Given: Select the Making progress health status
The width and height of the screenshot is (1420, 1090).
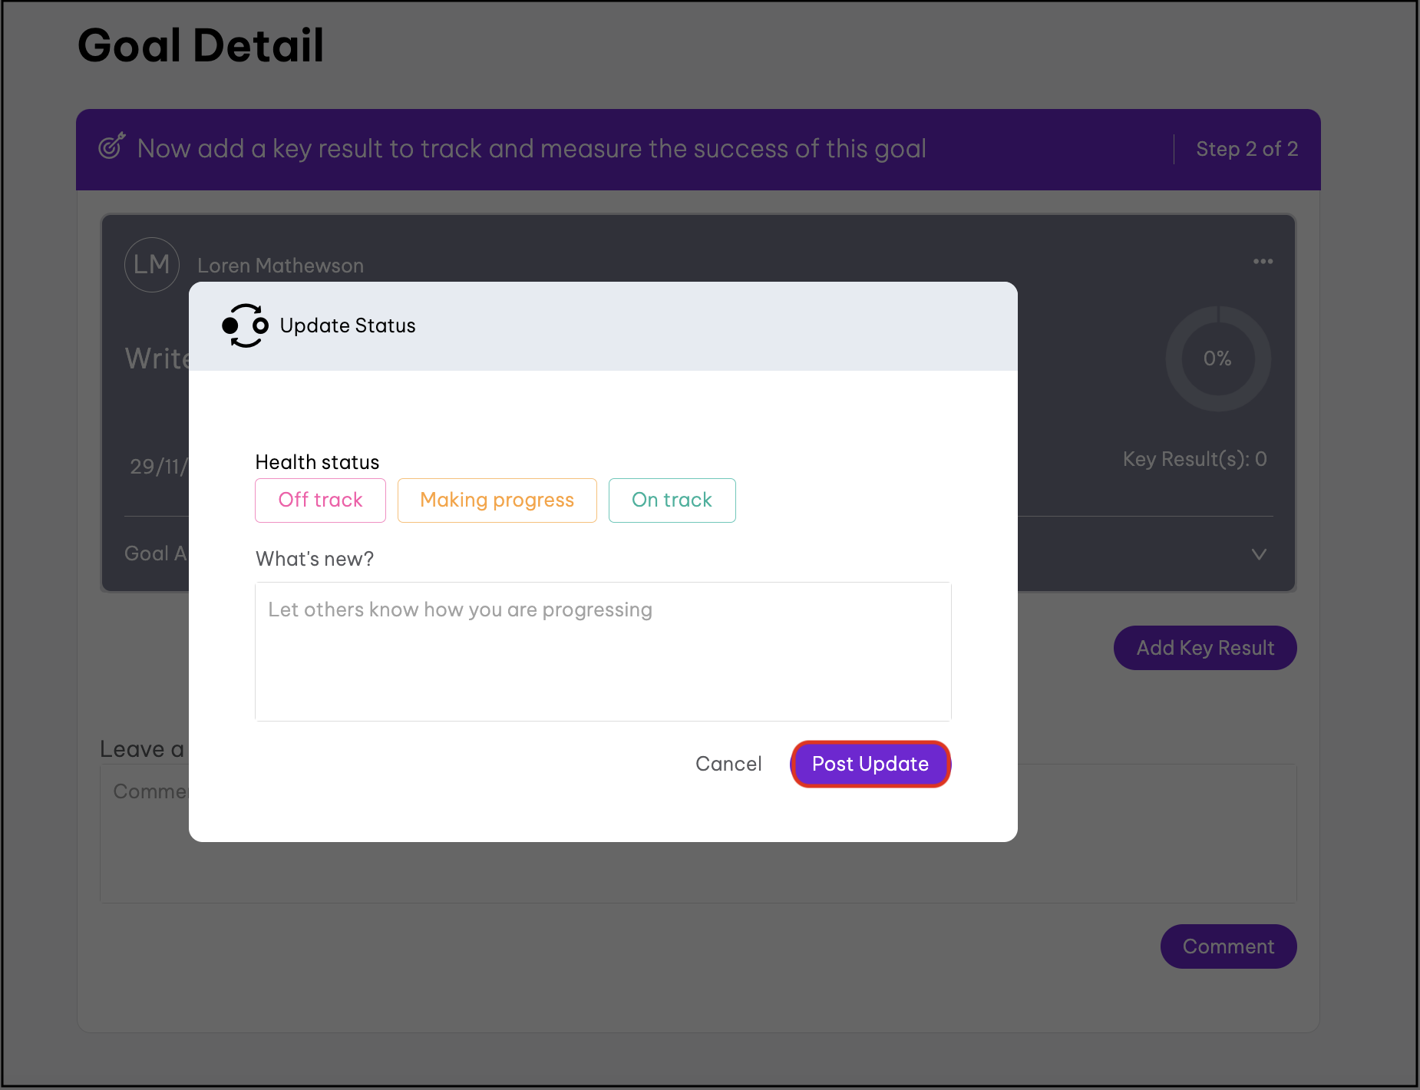Looking at the screenshot, I should pos(497,500).
